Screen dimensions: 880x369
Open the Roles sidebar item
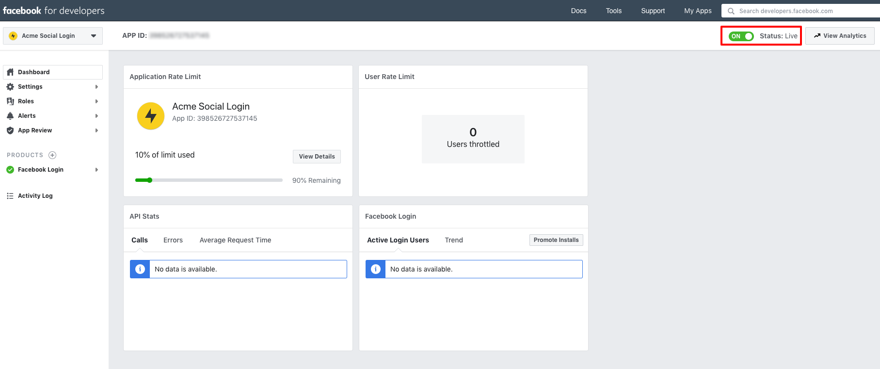pos(53,101)
